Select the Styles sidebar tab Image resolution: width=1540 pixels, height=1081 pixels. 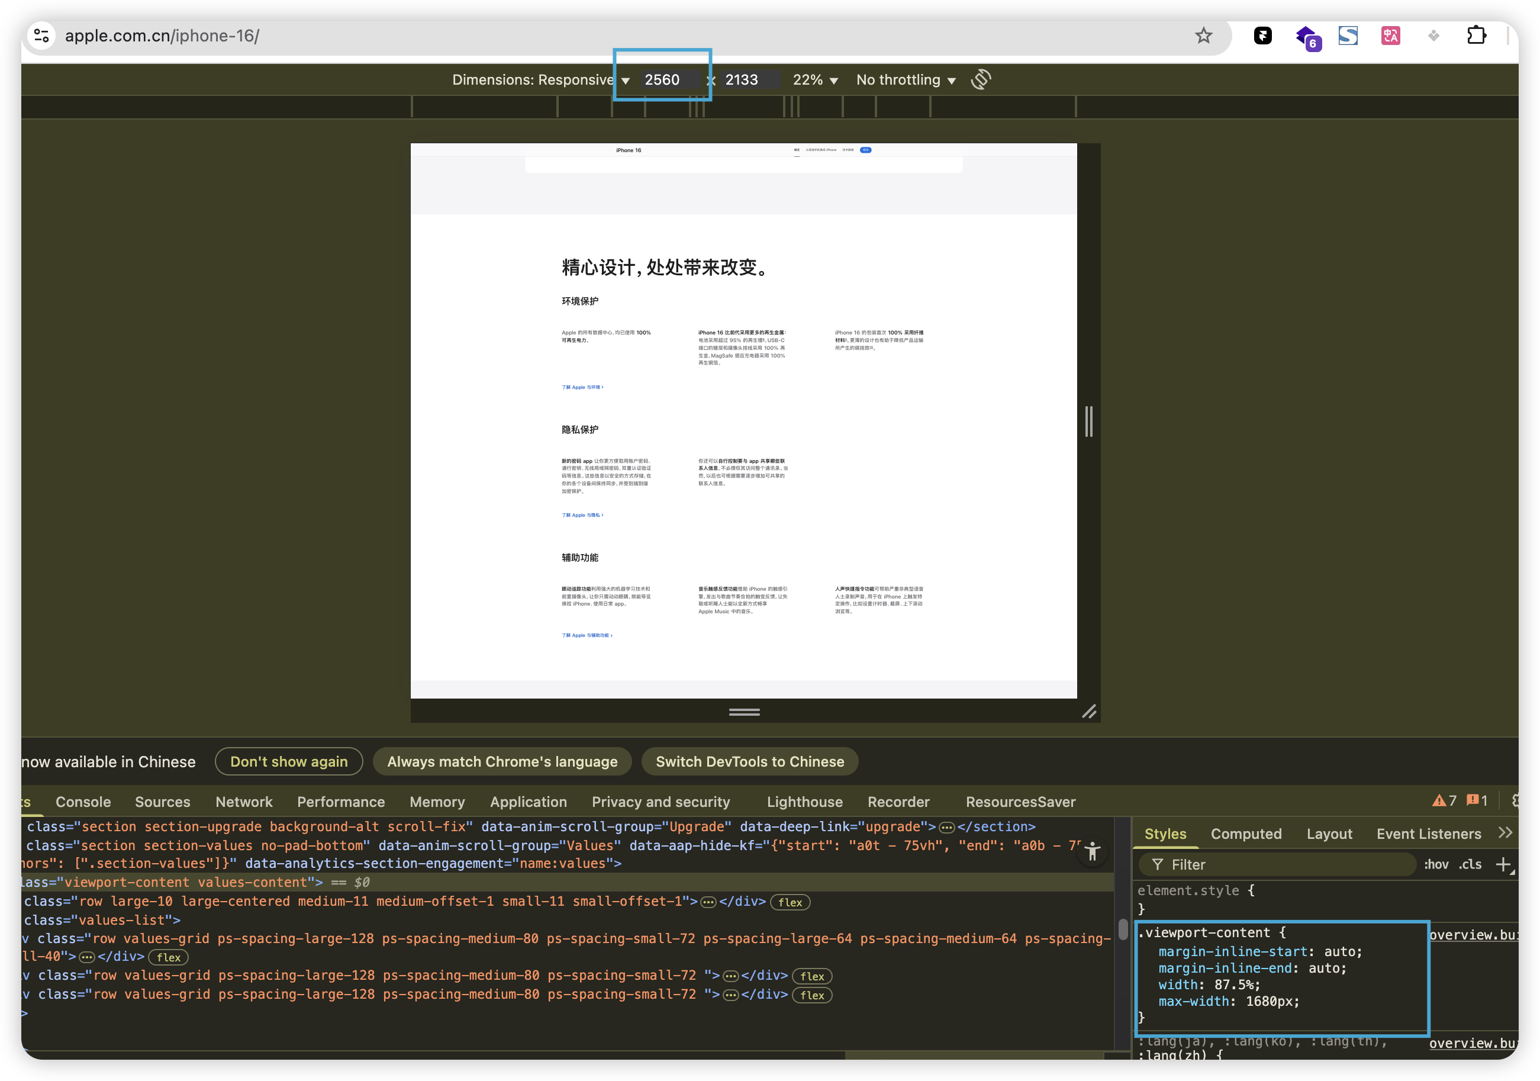[1165, 834]
